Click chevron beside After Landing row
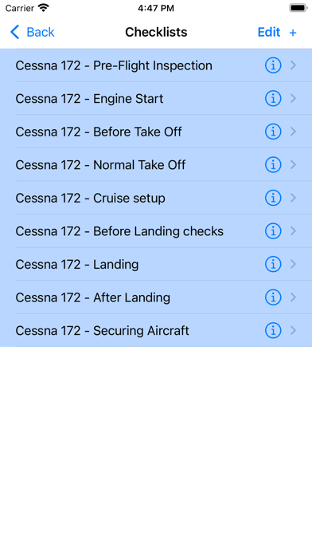Image resolution: width=312 pixels, height=555 pixels. coord(293,297)
